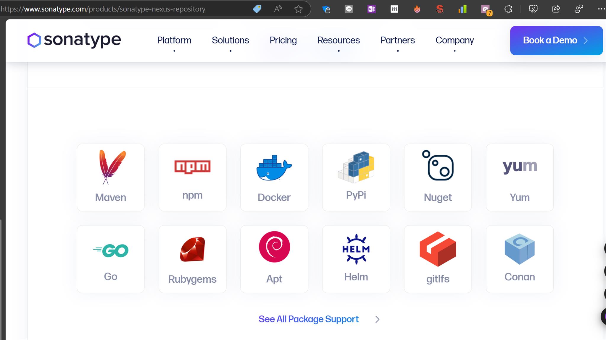606x340 pixels.
Task: Open the screenshot extension with badge 7
Action: coord(485,9)
